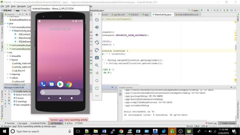
Task: Rotate emulator right
Action: 97,50
